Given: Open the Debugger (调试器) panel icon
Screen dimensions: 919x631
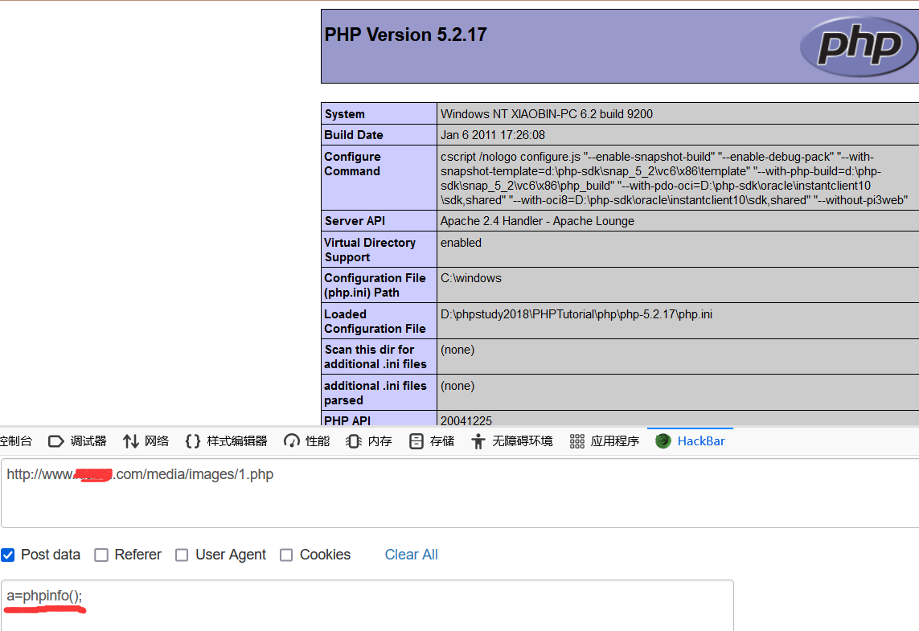Looking at the screenshot, I should 55,441.
